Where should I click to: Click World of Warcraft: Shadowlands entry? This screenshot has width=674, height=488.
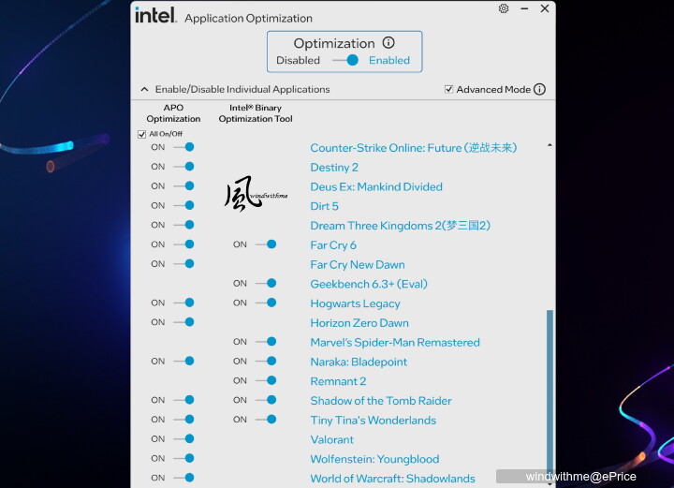392,479
